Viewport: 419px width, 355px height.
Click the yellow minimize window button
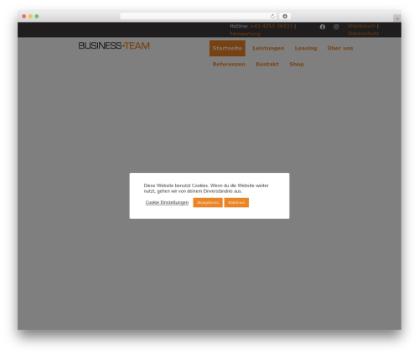click(x=30, y=16)
